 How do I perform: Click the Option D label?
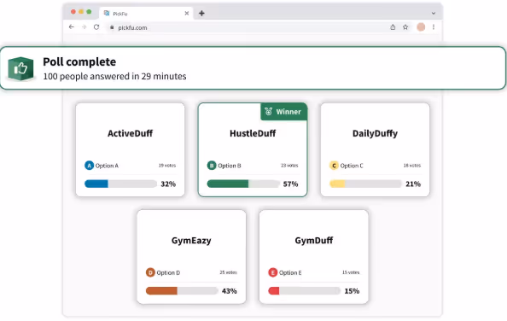[x=168, y=272]
